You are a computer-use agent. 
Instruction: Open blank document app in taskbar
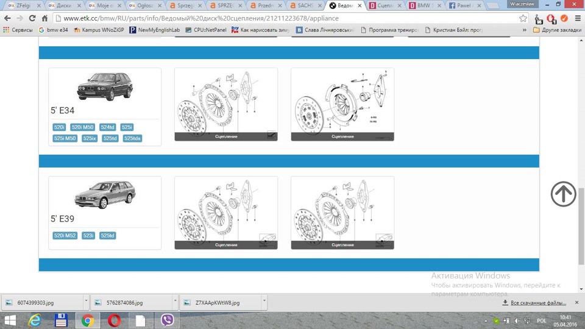(140, 320)
